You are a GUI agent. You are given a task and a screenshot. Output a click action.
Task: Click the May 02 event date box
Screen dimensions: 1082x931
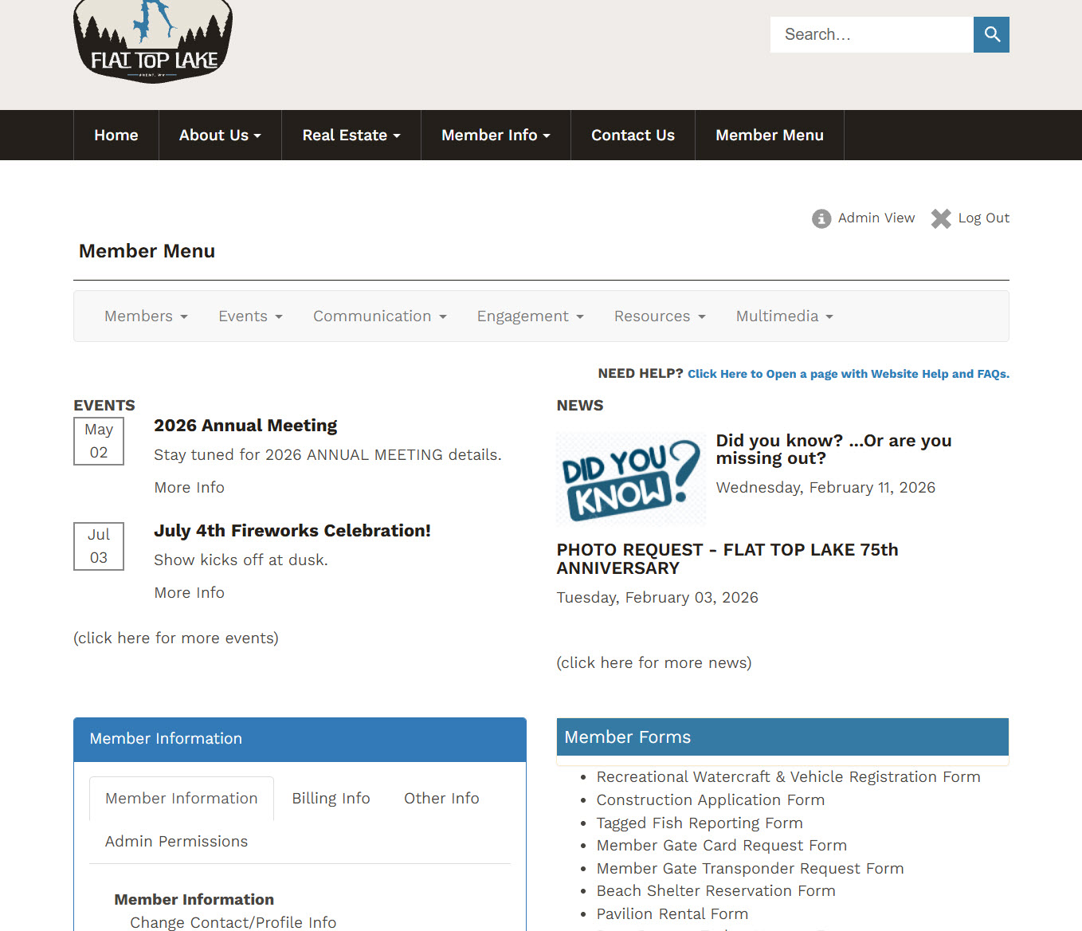click(x=99, y=441)
